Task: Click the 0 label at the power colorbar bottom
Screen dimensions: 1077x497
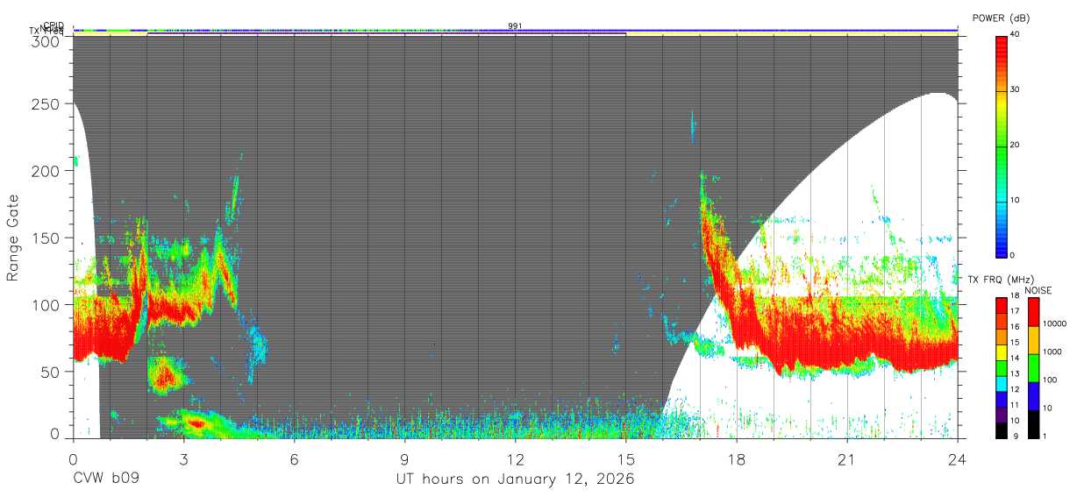Action: (1013, 255)
